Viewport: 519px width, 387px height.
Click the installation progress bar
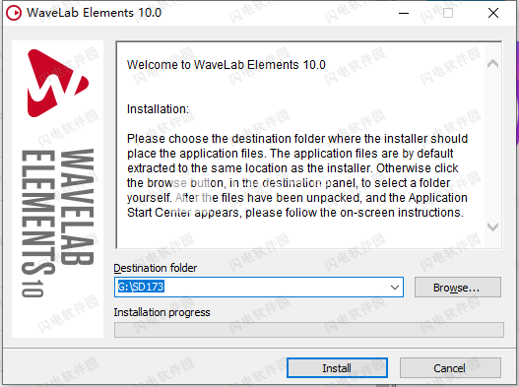coord(309,330)
